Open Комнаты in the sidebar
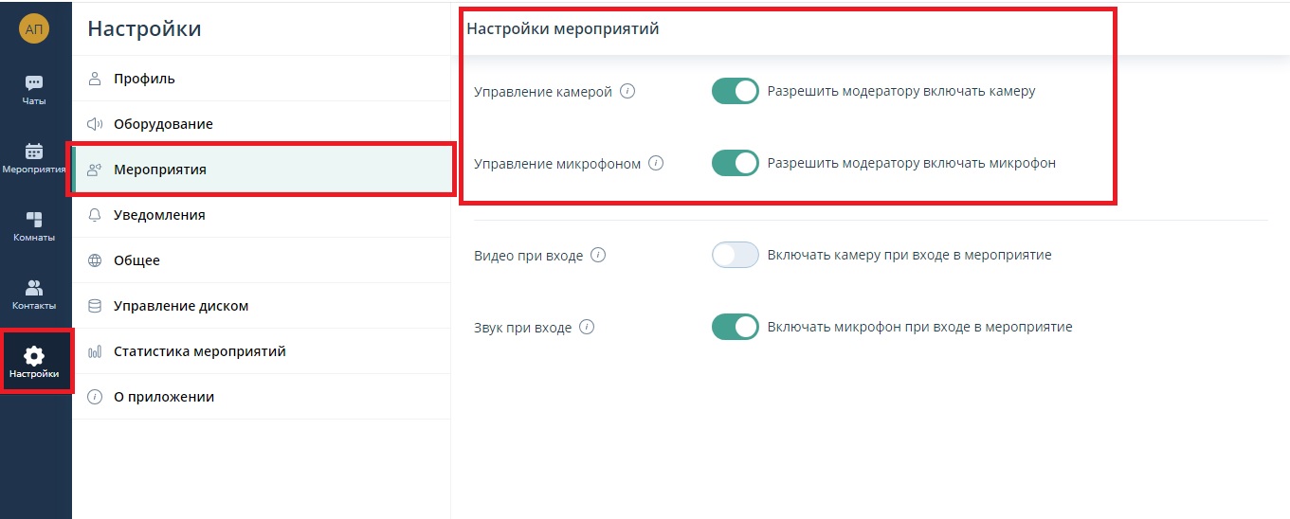 coord(34,226)
